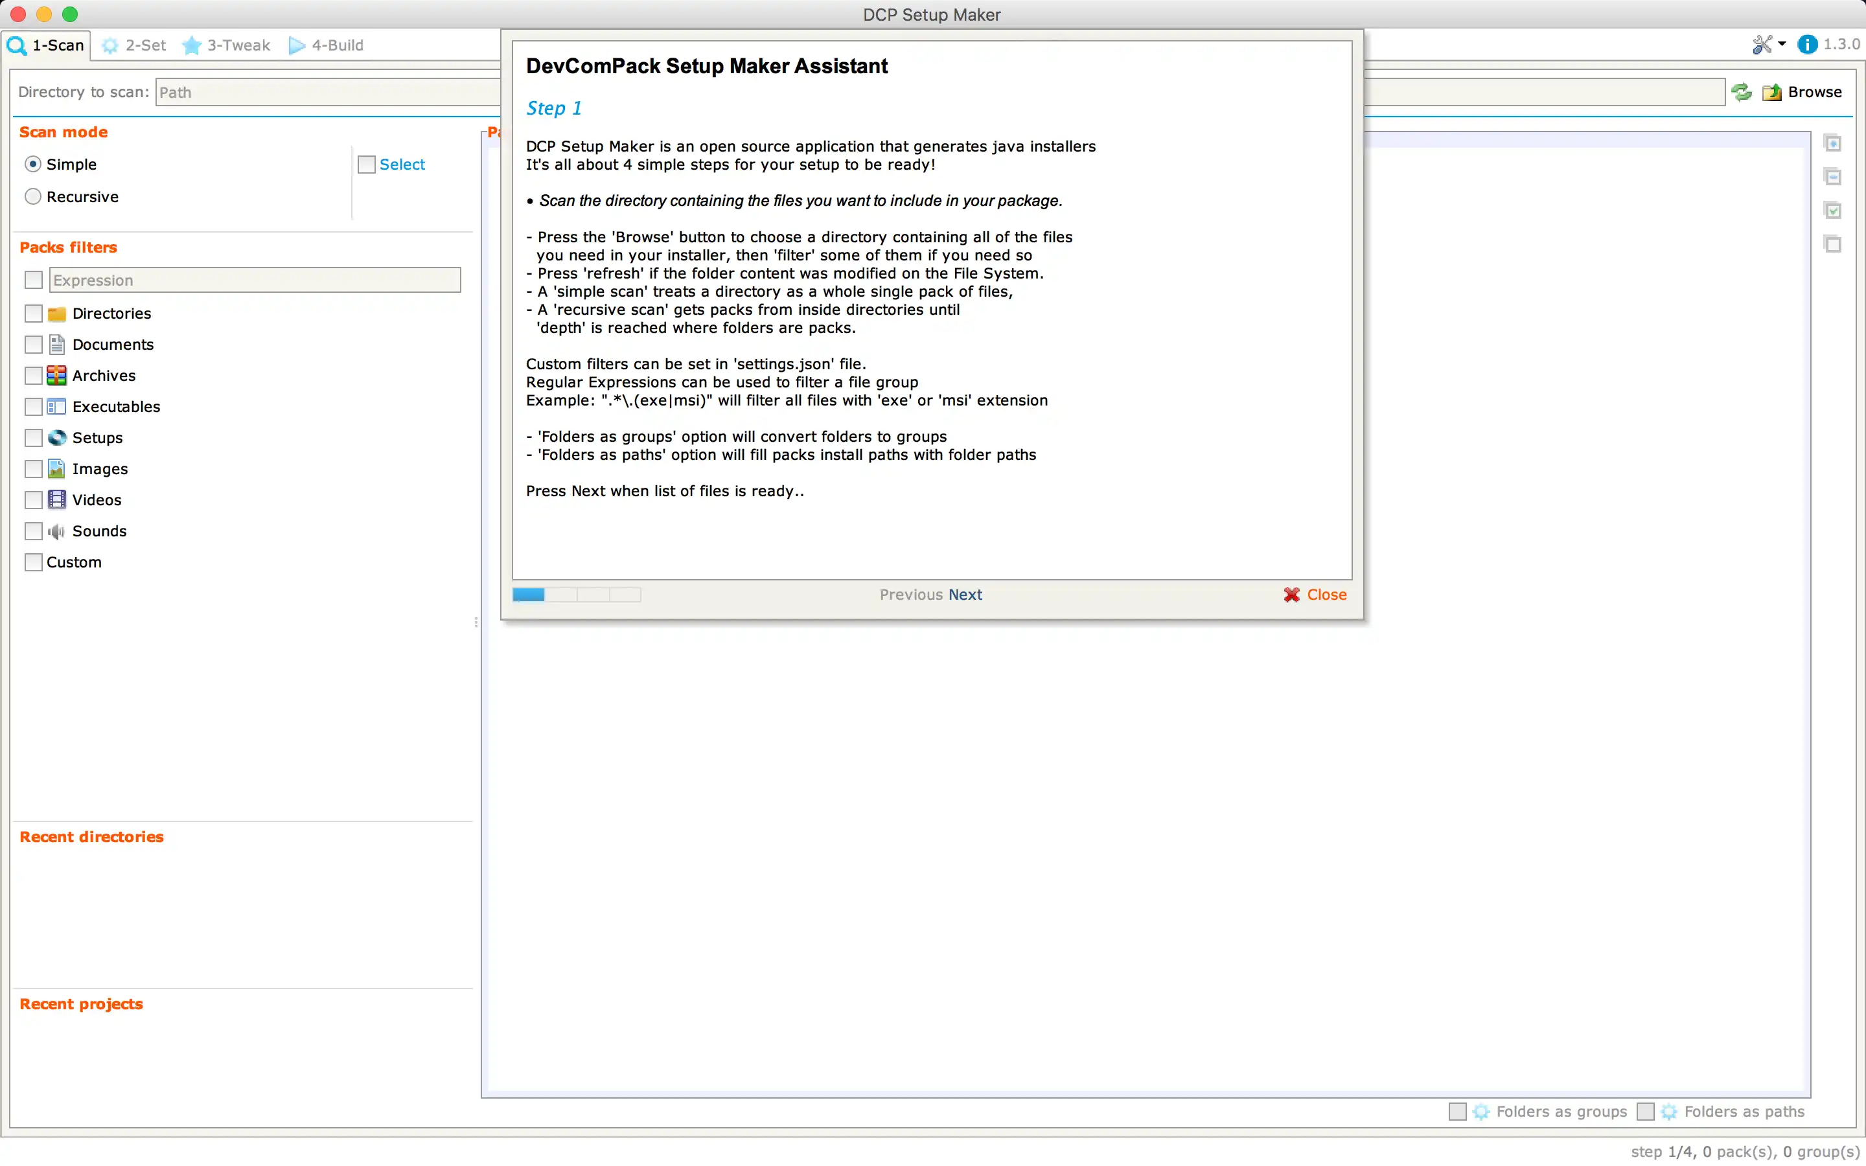The width and height of the screenshot is (1866, 1166).
Task: Choose the Recursive scan mode
Action: coord(33,197)
